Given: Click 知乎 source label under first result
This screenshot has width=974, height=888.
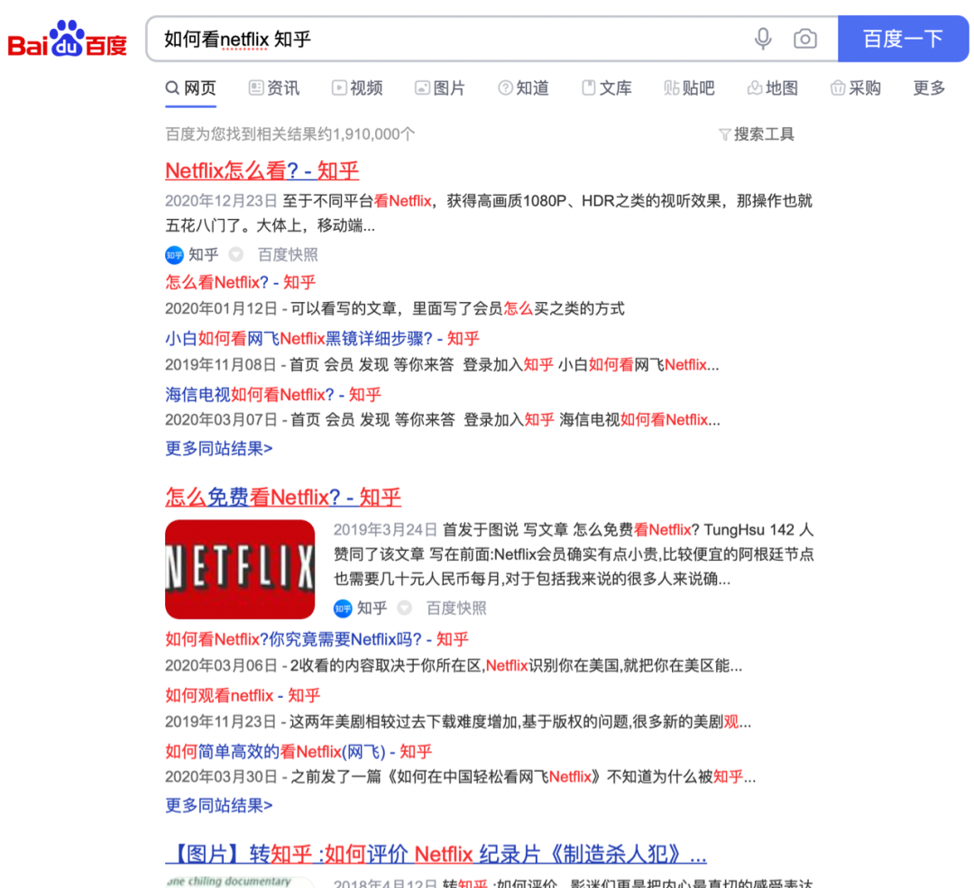Looking at the screenshot, I should point(204,254).
